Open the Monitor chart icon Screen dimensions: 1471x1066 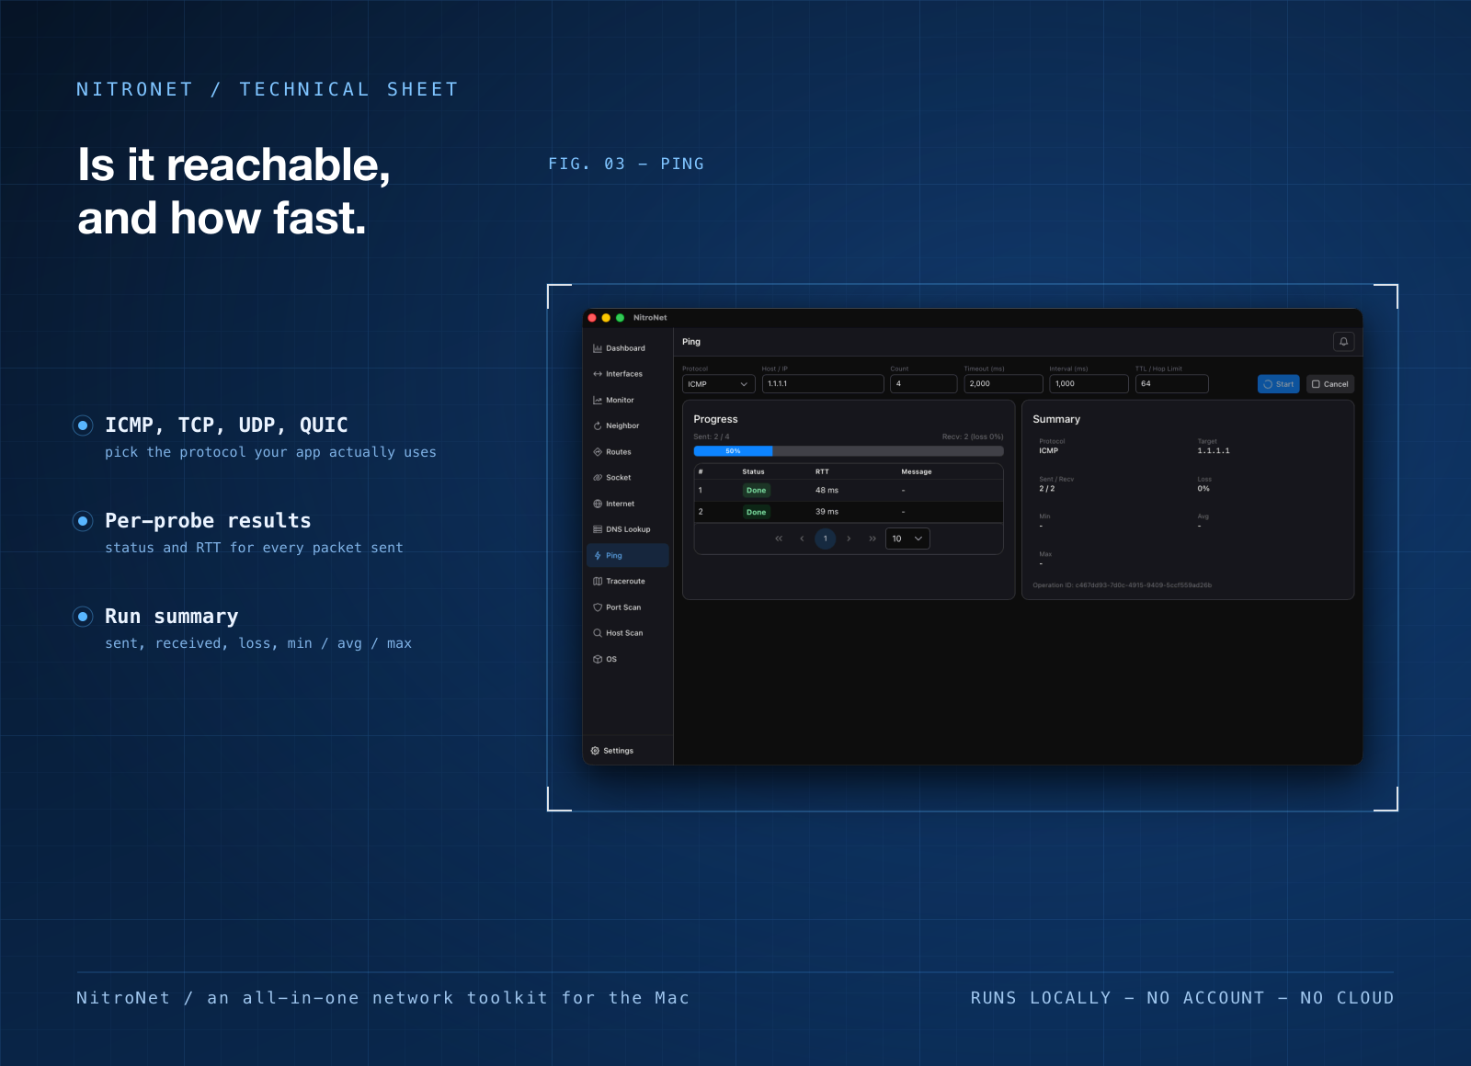pos(598,400)
